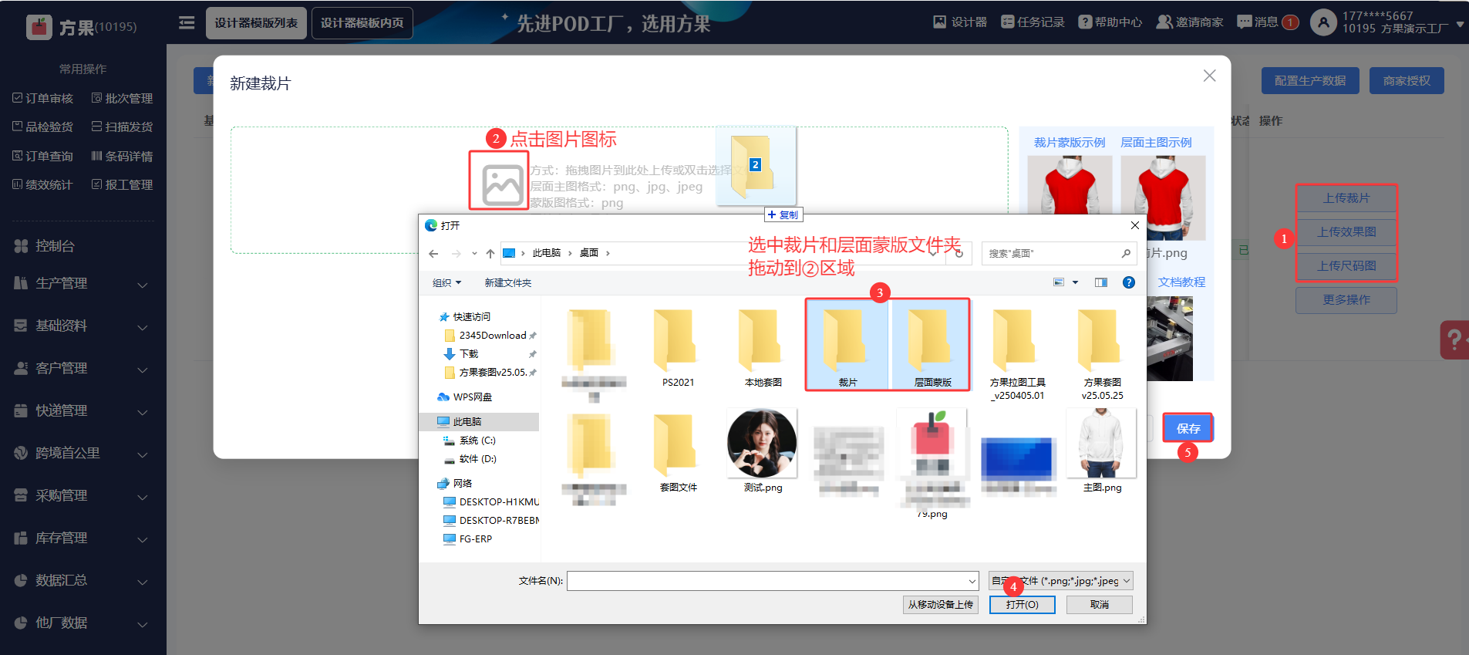Screen dimensions: 1469x655
Task: Expand 生产管理 sidebar menu
Action: [83, 283]
